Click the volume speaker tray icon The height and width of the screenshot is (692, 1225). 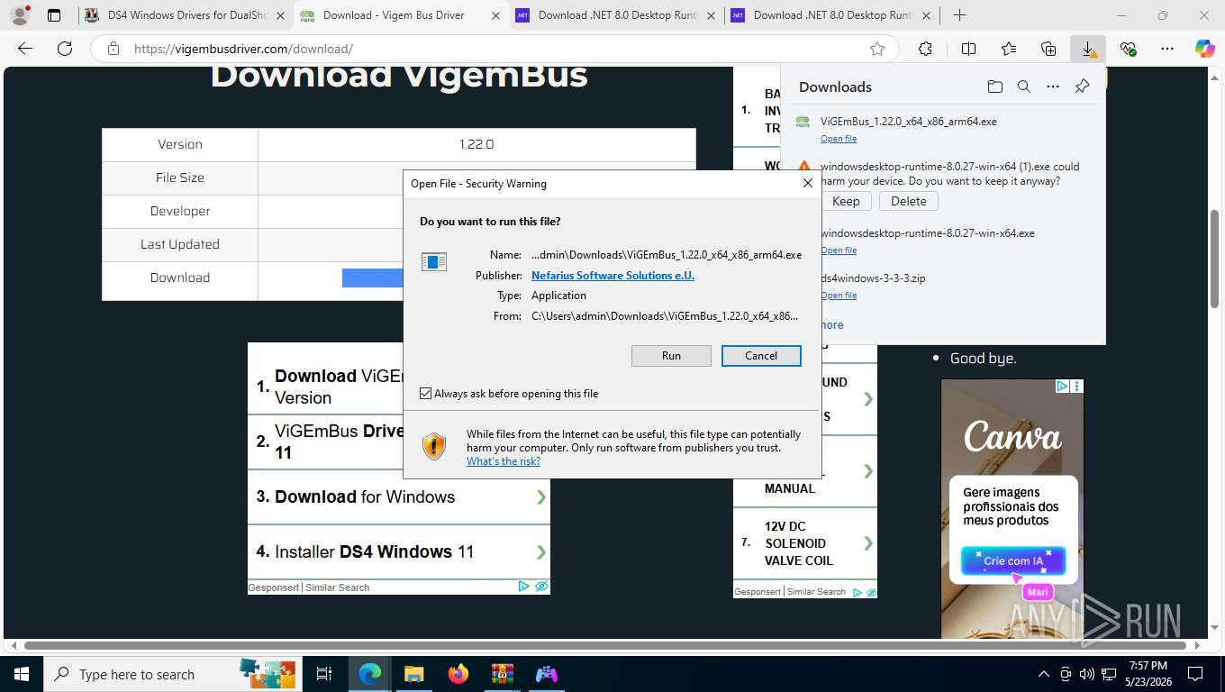pyautogui.click(x=1087, y=674)
